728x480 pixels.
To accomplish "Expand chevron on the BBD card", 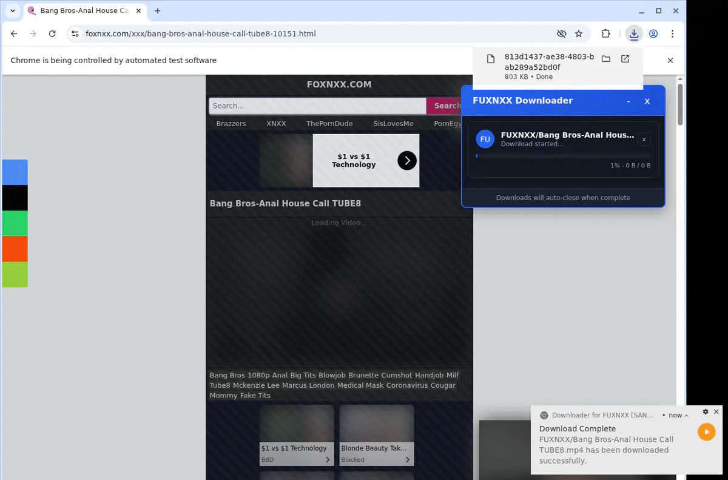I will [328, 460].
